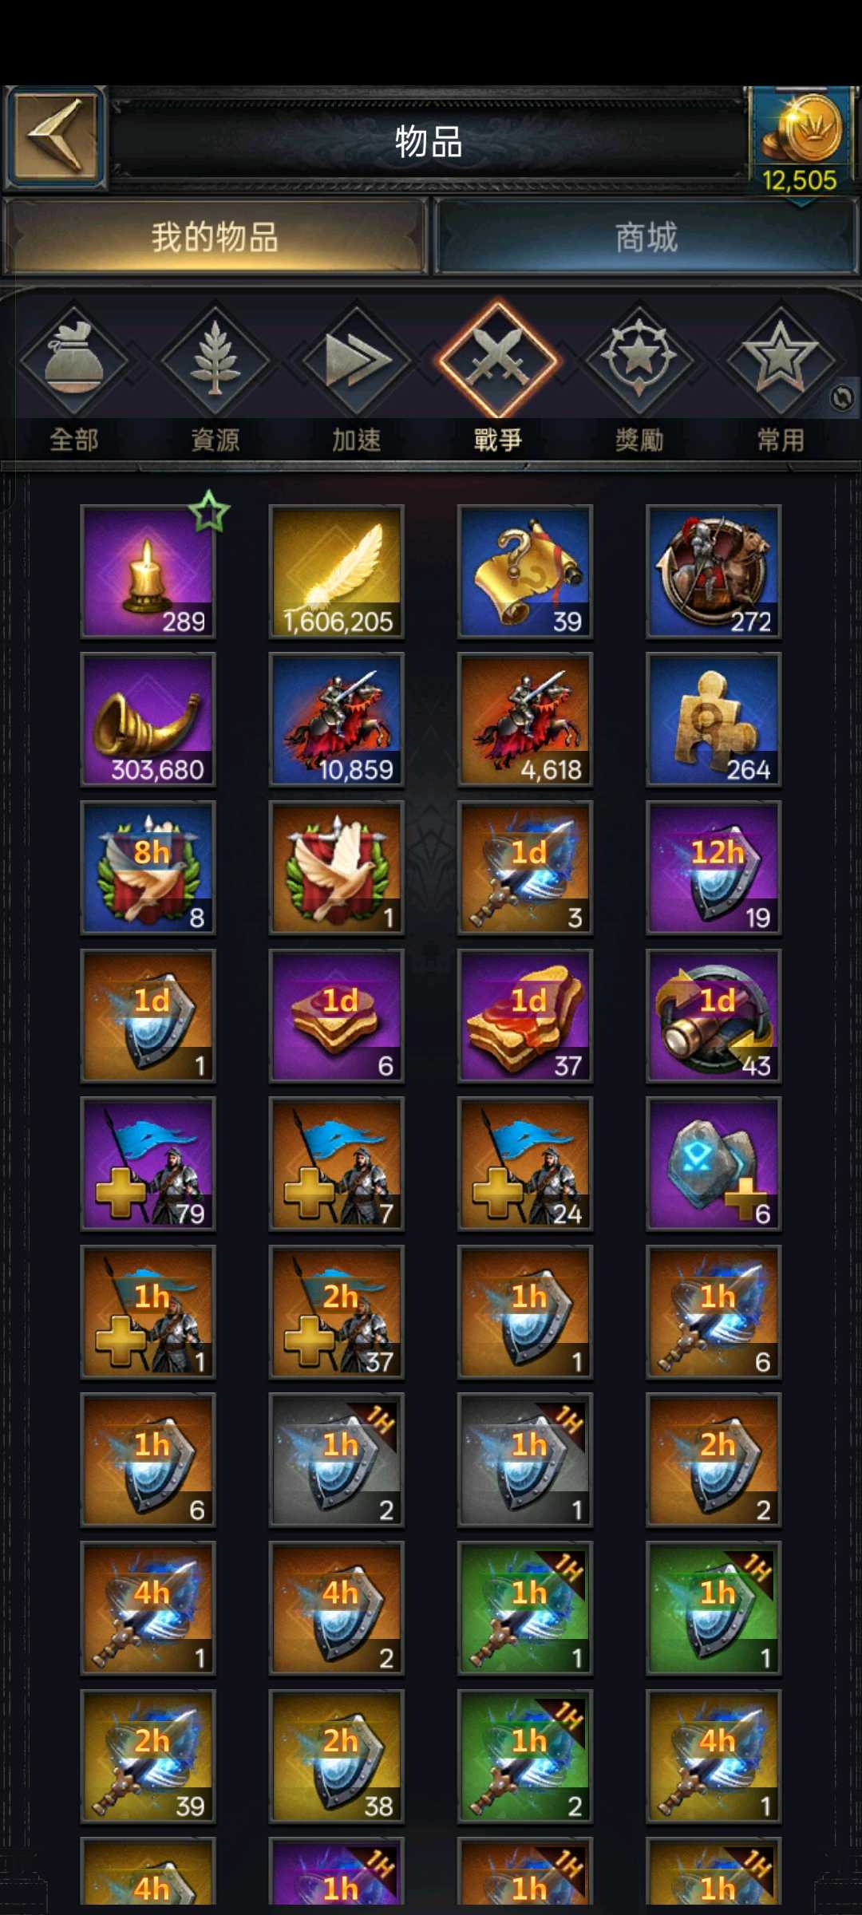Select the golden horn item 303,680
The width and height of the screenshot is (862, 1915).
pyautogui.click(x=148, y=720)
